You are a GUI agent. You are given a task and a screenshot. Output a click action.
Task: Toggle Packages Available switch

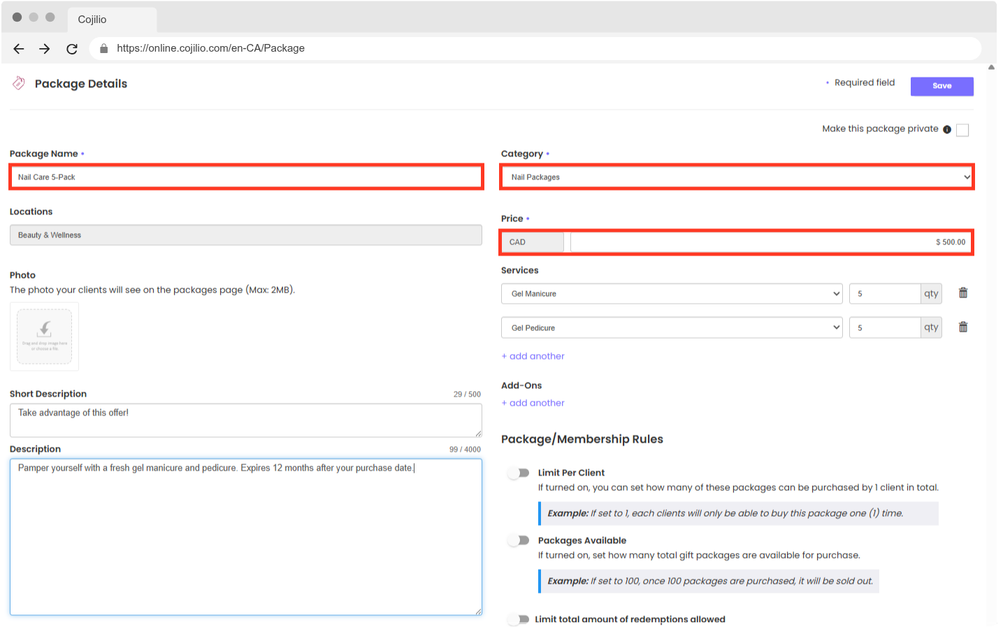(x=519, y=540)
